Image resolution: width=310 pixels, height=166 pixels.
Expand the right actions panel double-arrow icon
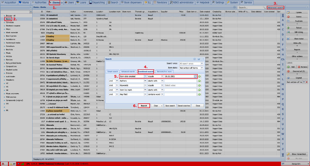(x=308, y=7)
